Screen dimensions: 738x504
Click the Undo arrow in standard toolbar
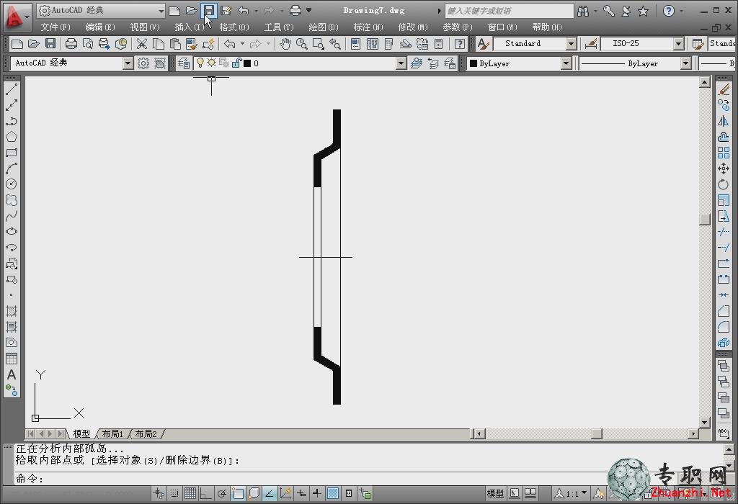click(x=230, y=44)
